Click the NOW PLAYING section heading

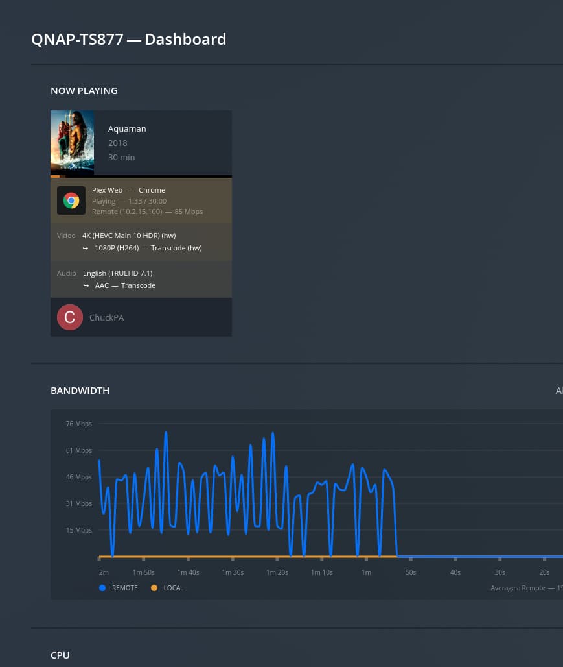point(84,91)
